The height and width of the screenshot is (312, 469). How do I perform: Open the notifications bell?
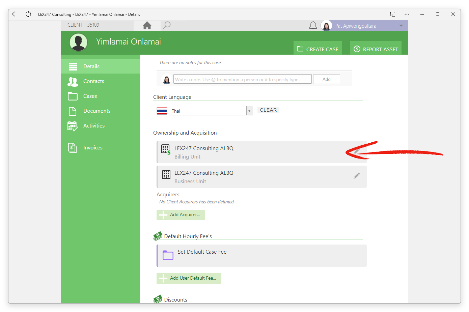[313, 26]
